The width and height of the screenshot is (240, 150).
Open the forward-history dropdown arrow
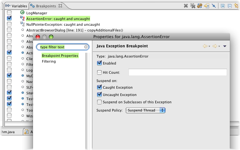tap(219, 46)
